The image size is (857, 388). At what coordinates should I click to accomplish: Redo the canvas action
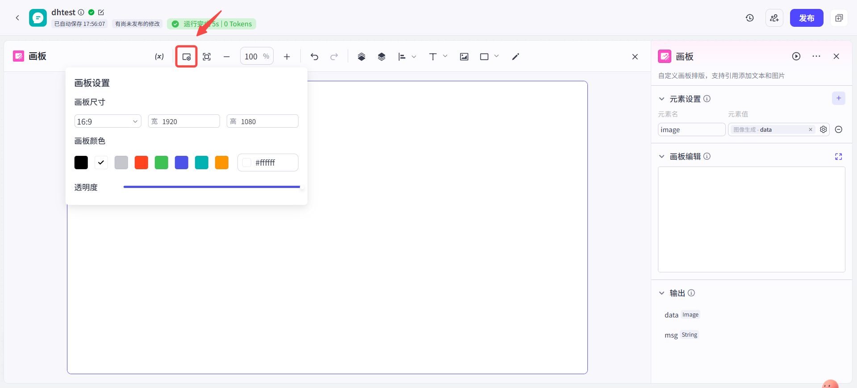pyautogui.click(x=334, y=57)
